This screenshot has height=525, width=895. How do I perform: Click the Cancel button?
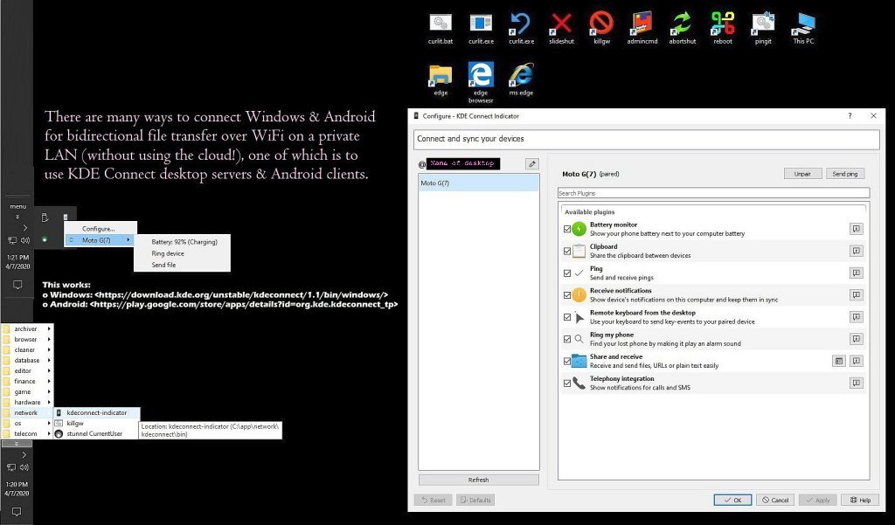pyautogui.click(x=775, y=500)
